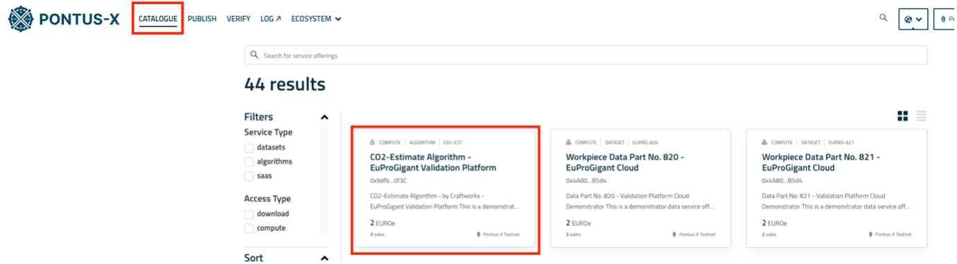Enable the compute access type filter
Image resolution: width=957 pixels, height=264 pixels.
pos(249,228)
